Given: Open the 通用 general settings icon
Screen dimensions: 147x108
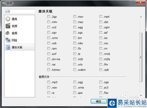Looking at the screenshot, I should pyautogui.click(x=8, y=19).
